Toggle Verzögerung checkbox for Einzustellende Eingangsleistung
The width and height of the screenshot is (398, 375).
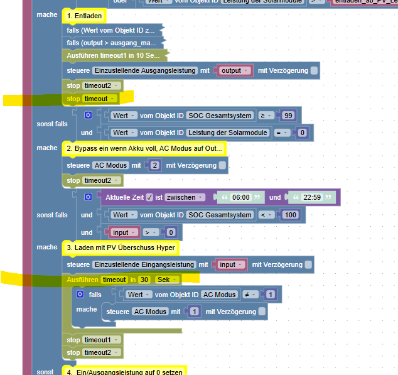[x=308, y=264]
